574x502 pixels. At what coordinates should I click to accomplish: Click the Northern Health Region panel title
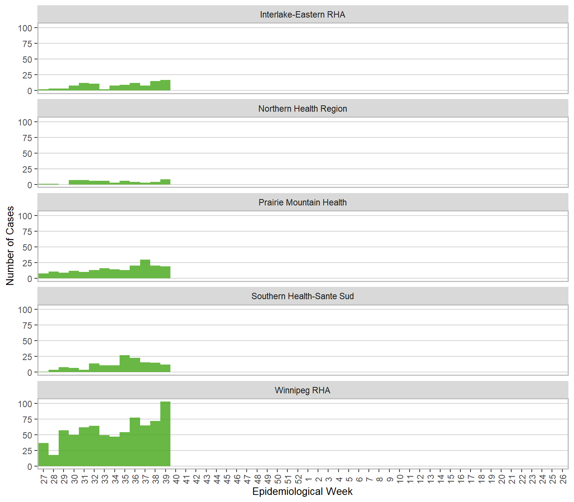302,109
